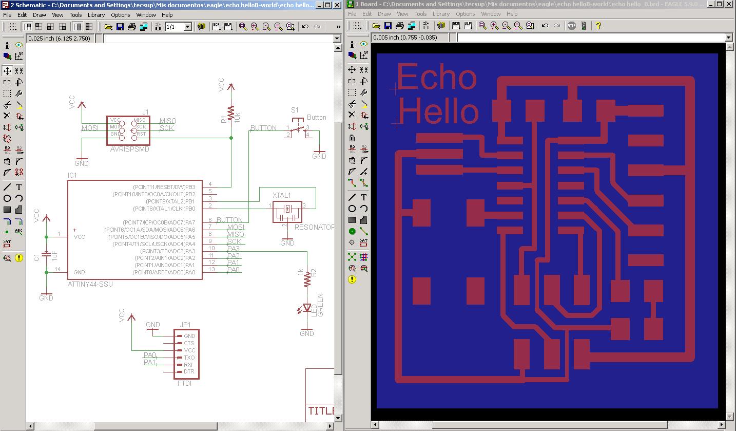
Task: Select Delete tool in Schematic toolbar
Action: click(7, 116)
